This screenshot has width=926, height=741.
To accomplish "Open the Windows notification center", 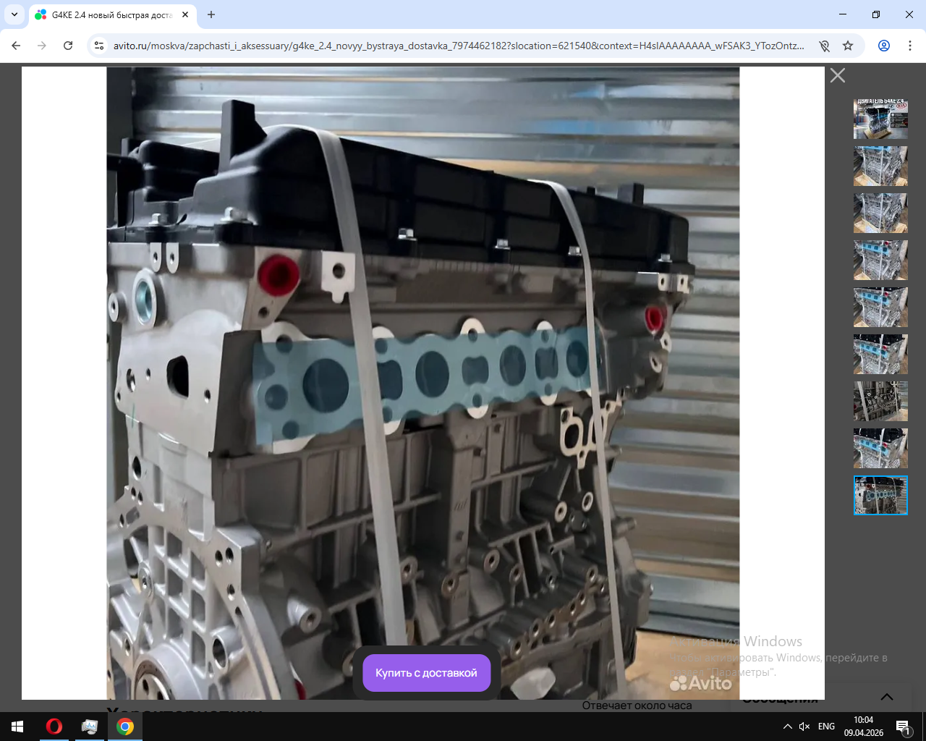I will (904, 727).
